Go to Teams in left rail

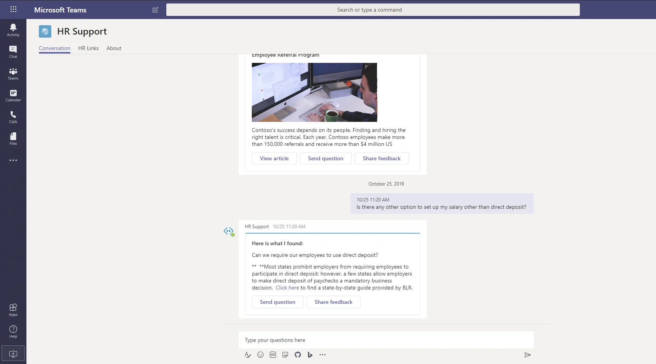click(13, 73)
